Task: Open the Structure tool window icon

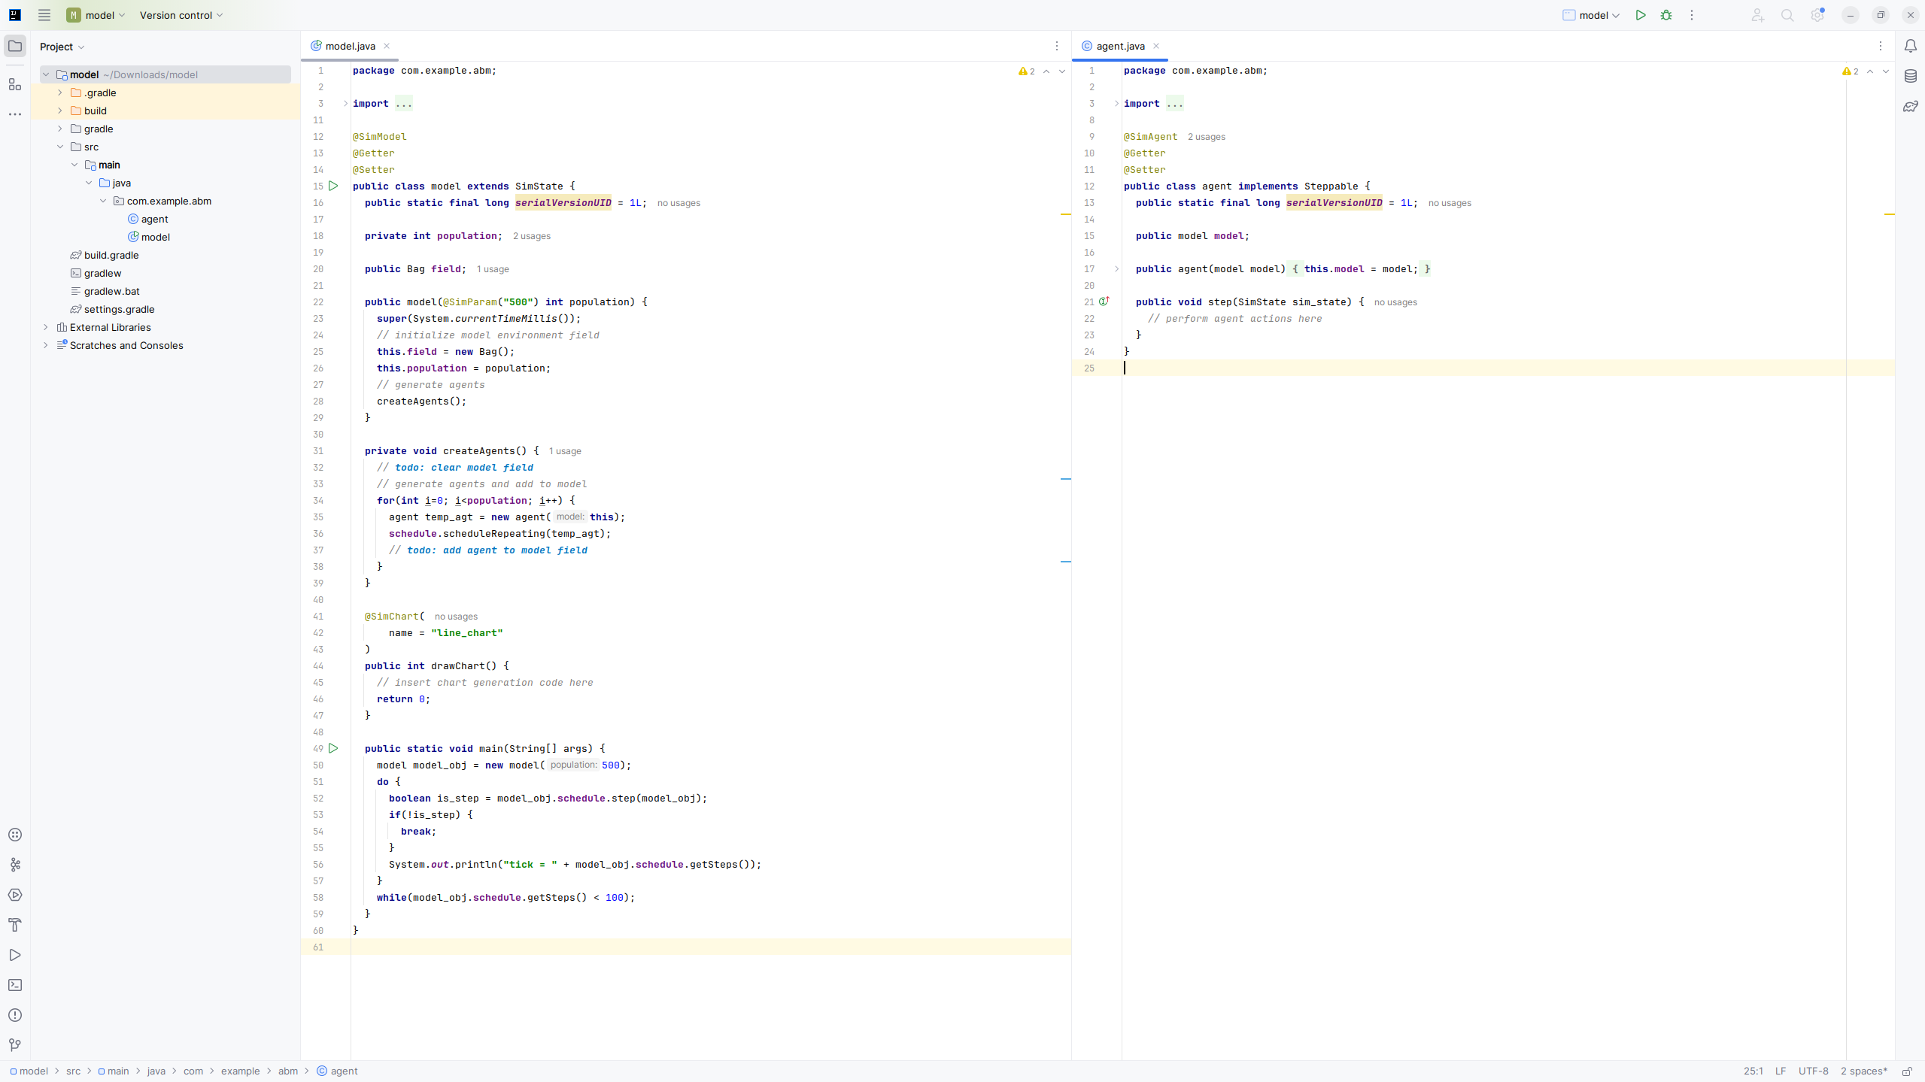Action: pos(15,84)
